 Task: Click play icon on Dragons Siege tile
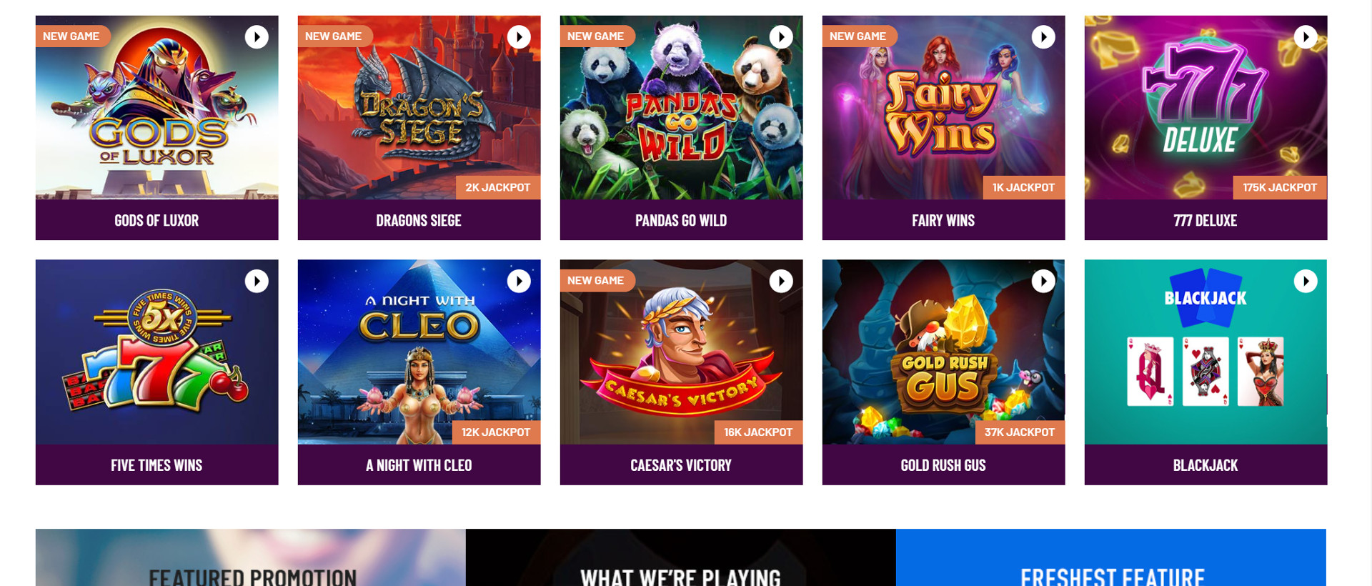(519, 37)
